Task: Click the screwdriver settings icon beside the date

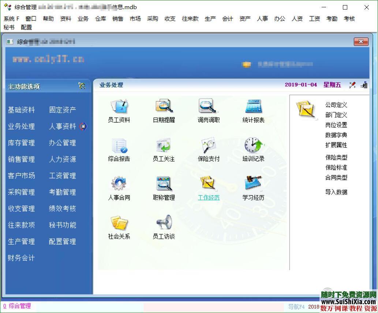Action: (x=352, y=84)
